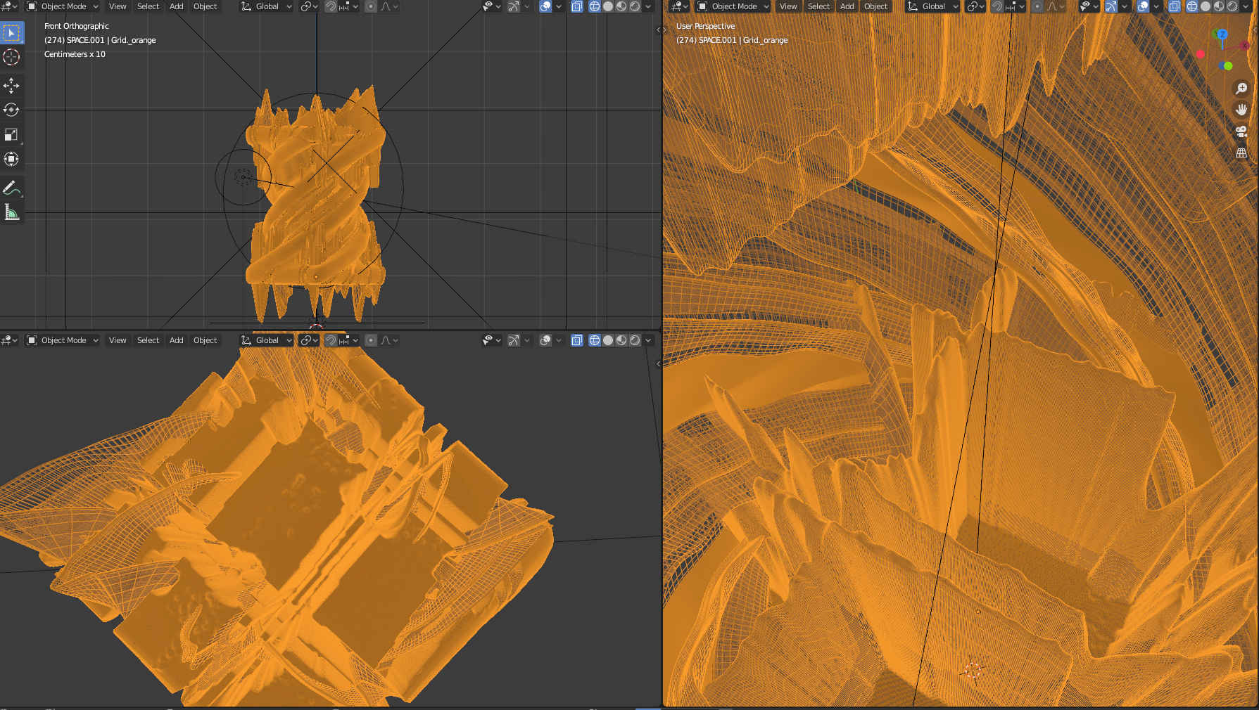This screenshot has height=710, width=1259.
Task: Click the blue Z axis on navigation gizmo
Action: coord(1222,34)
